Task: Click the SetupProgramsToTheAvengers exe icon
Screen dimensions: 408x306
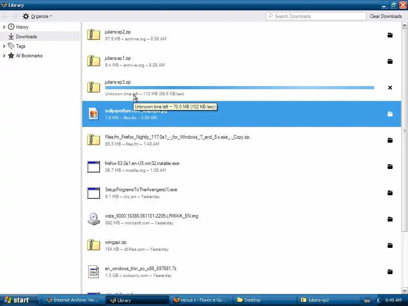Action: pos(93,193)
